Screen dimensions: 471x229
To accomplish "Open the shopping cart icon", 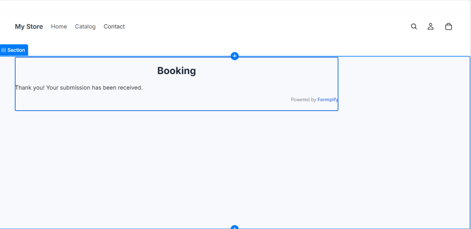I will pos(448,27).
